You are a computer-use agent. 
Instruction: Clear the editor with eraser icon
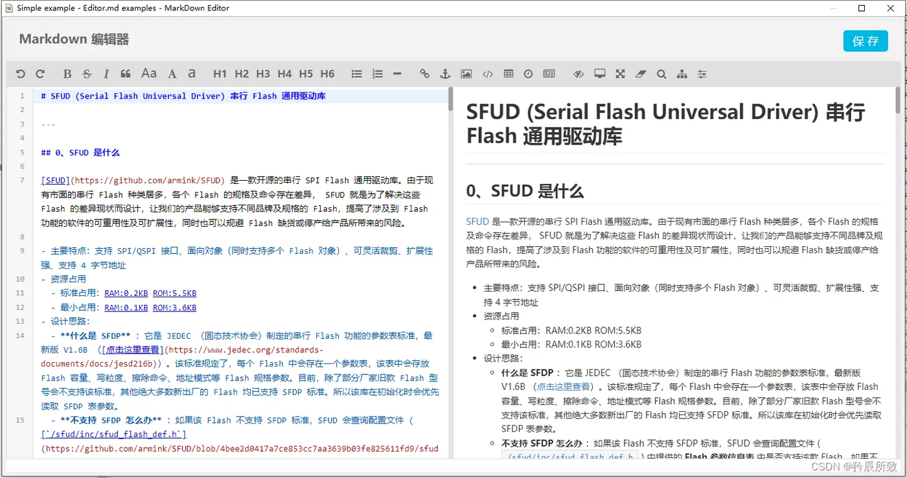click(641, 74)
